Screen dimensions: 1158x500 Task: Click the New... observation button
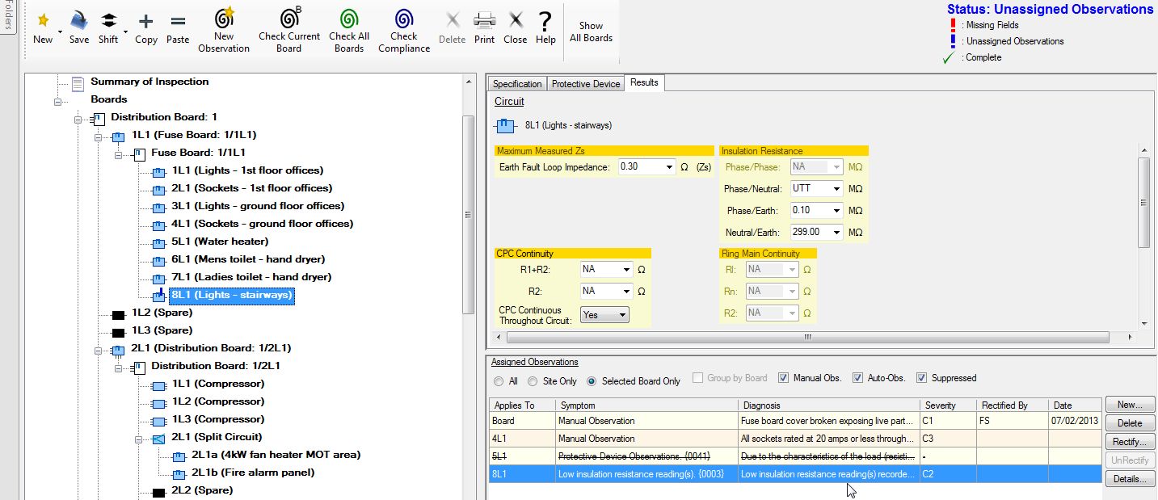click(x=1130, y=405)
